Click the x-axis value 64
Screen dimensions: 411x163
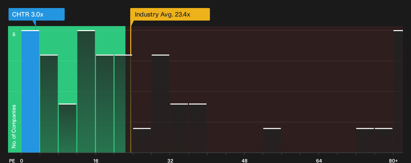319,161
